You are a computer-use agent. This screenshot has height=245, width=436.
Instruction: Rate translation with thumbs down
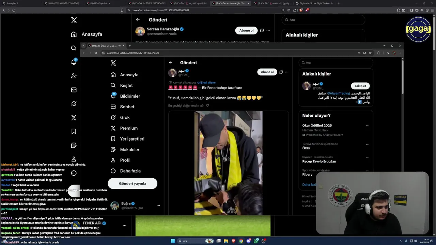point(208,106)
